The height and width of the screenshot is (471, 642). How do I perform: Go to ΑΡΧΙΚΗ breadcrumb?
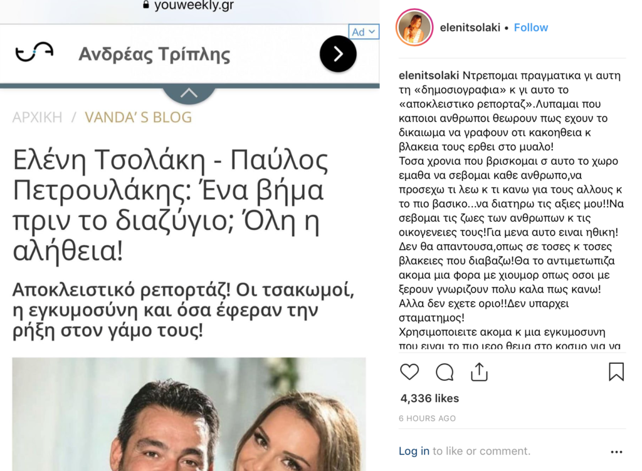pos(37,117)
